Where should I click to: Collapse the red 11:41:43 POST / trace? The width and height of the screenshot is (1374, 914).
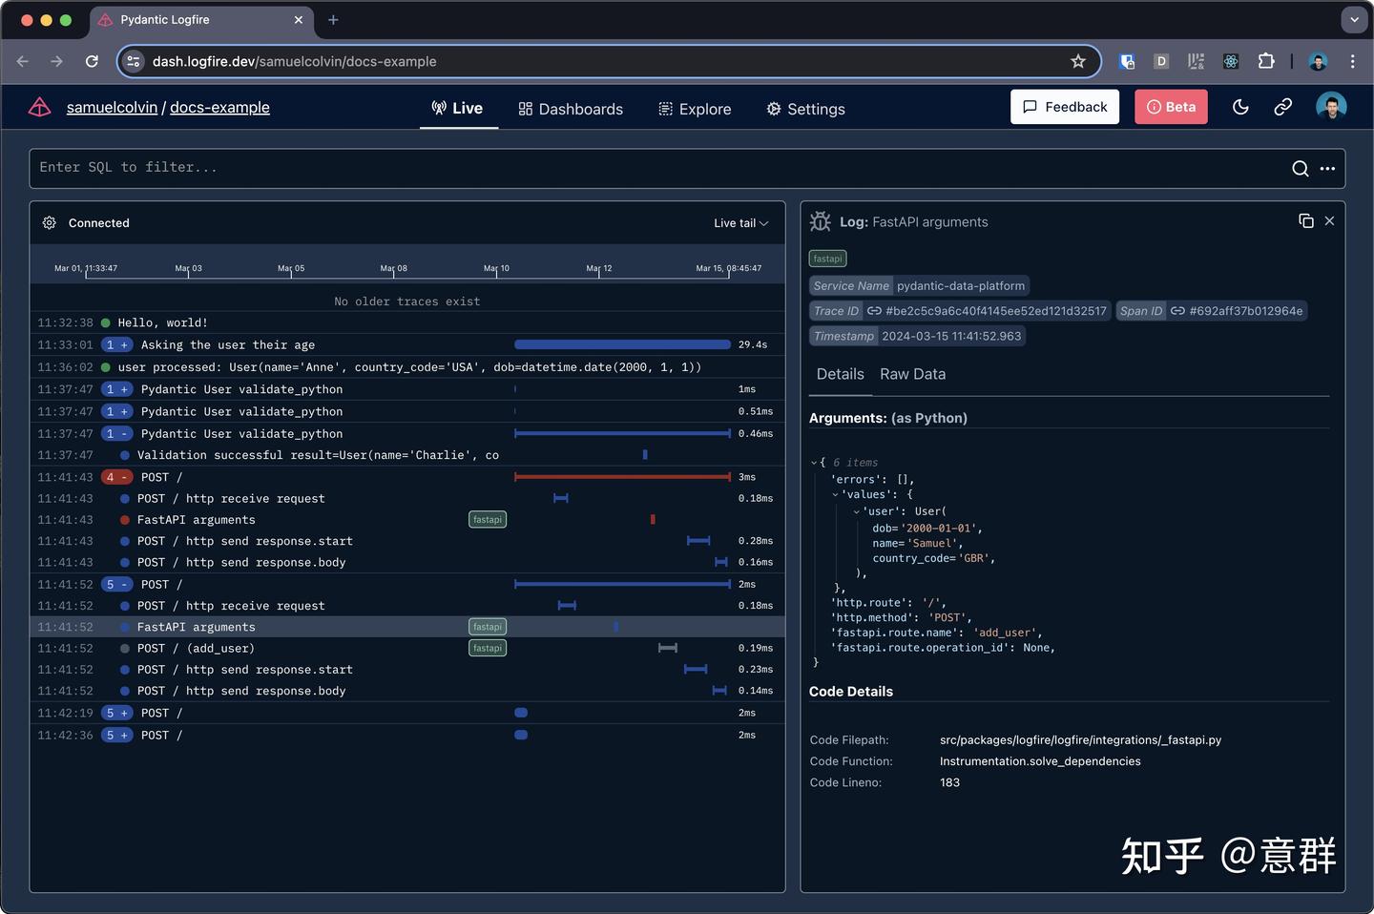[117, 477]
